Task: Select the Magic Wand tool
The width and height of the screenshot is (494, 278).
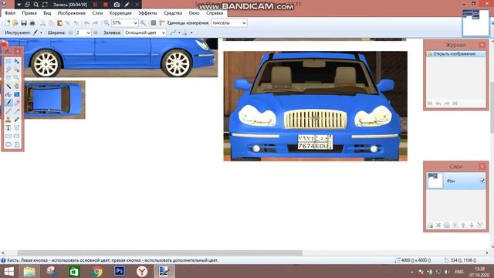Action: click(x=8, y=86)
